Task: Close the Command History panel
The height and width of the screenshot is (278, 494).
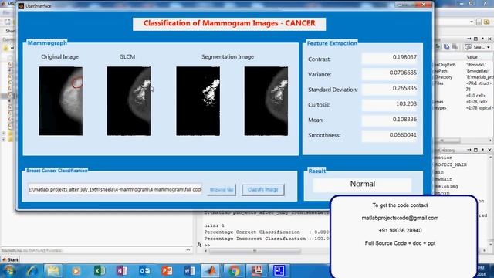Action: (489, 150)
